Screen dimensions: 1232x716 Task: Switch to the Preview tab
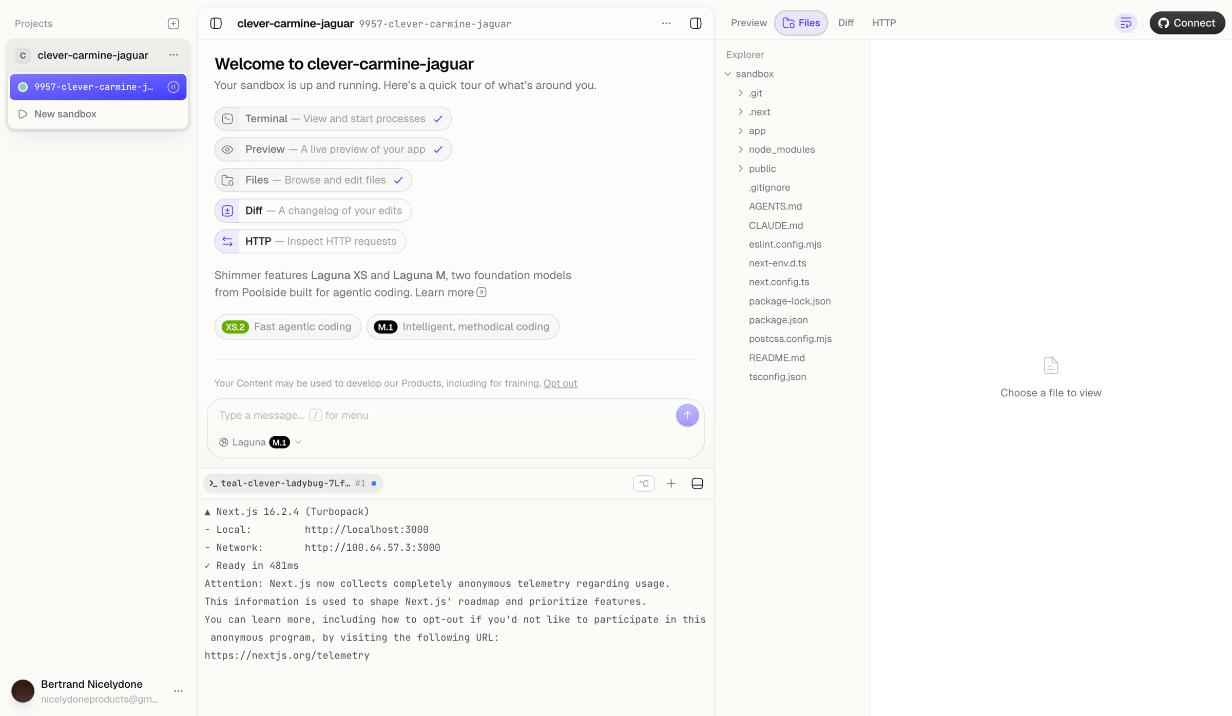[x=748, y=23]
